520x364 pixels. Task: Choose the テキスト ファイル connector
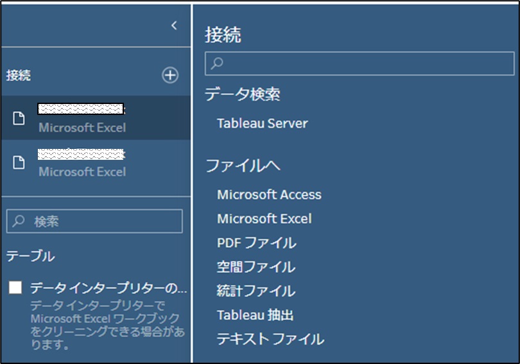[x=270, y=339]
